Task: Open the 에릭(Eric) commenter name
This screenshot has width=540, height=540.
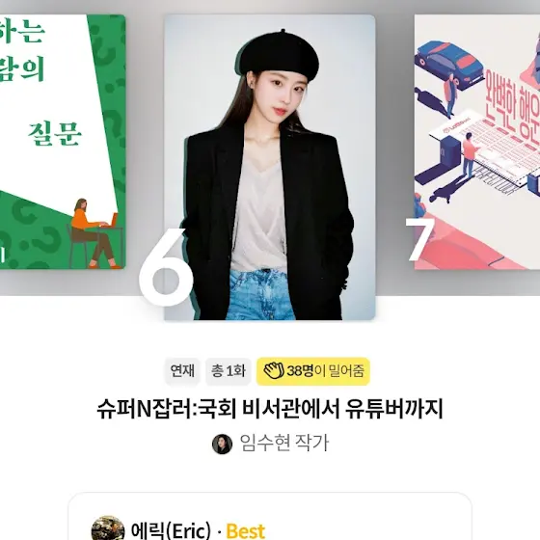Action: tap(172, 530)
